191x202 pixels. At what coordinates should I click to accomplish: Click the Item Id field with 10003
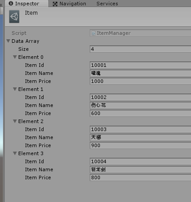click(x=140, y=129)
